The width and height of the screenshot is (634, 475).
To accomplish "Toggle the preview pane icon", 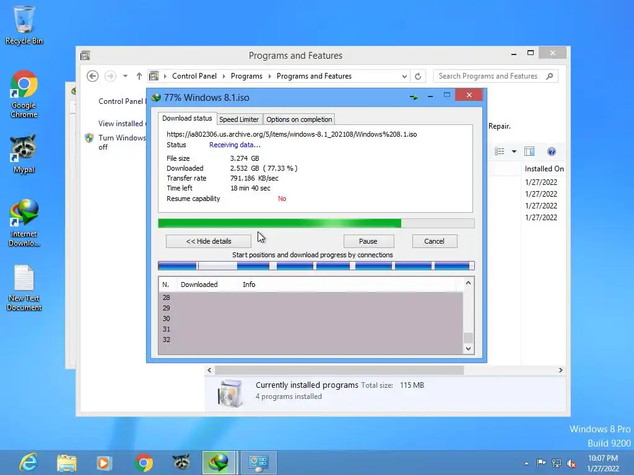I will point(529,152).
